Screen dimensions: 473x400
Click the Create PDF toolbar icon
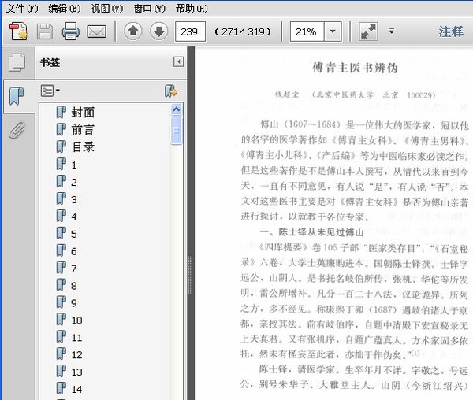tap(18, 31)
